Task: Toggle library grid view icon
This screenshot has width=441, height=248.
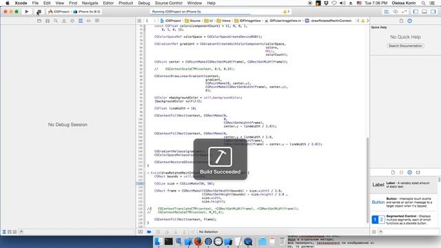Action: pos(374,231)
